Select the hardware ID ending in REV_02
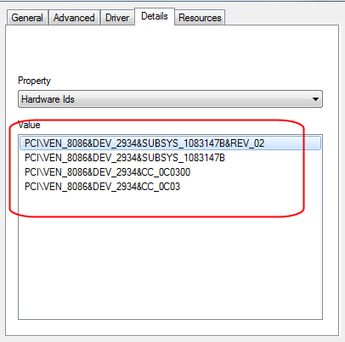This screenshot has width=345, height=342. (170, 143)
